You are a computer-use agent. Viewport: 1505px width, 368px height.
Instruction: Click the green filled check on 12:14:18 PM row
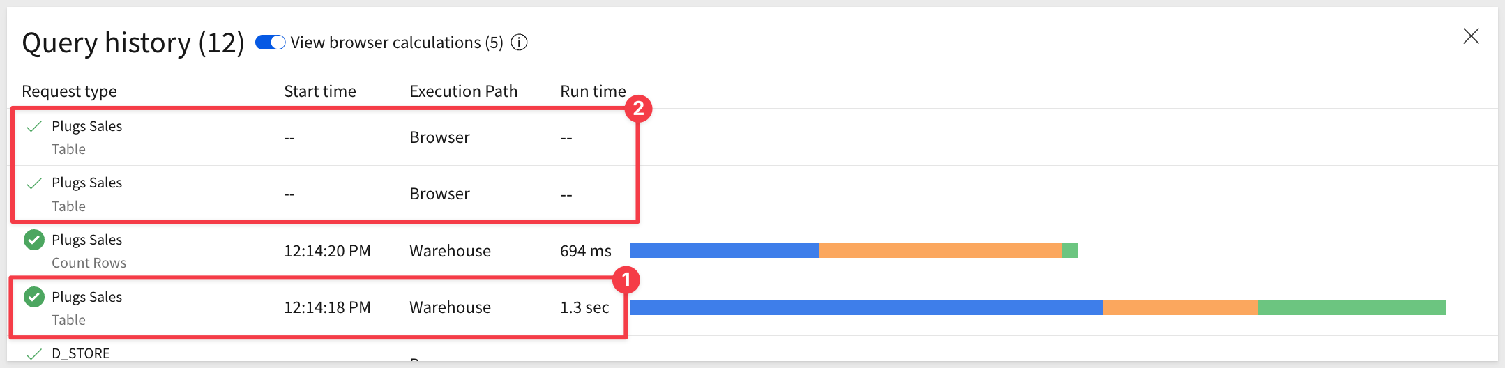33,297
